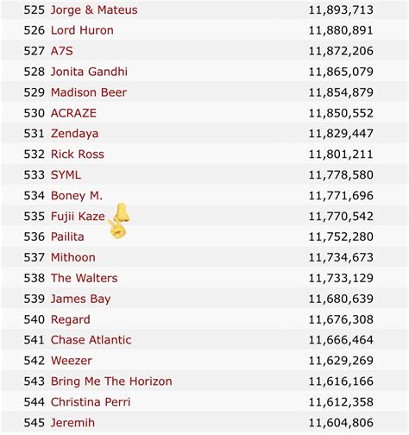
Task: Click the peace hand emoji near Pailita
Action: point(117,230)
